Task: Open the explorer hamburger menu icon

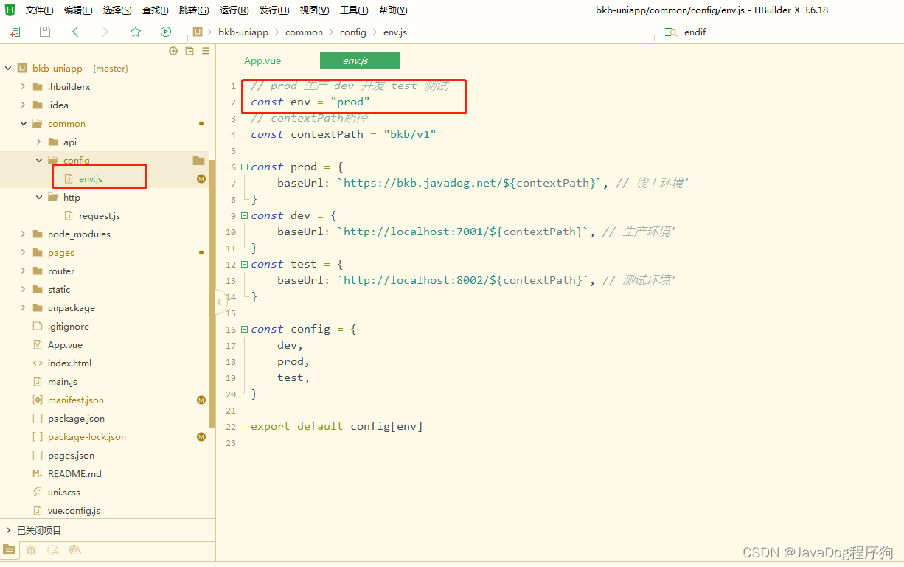Action: click(206, 51)
